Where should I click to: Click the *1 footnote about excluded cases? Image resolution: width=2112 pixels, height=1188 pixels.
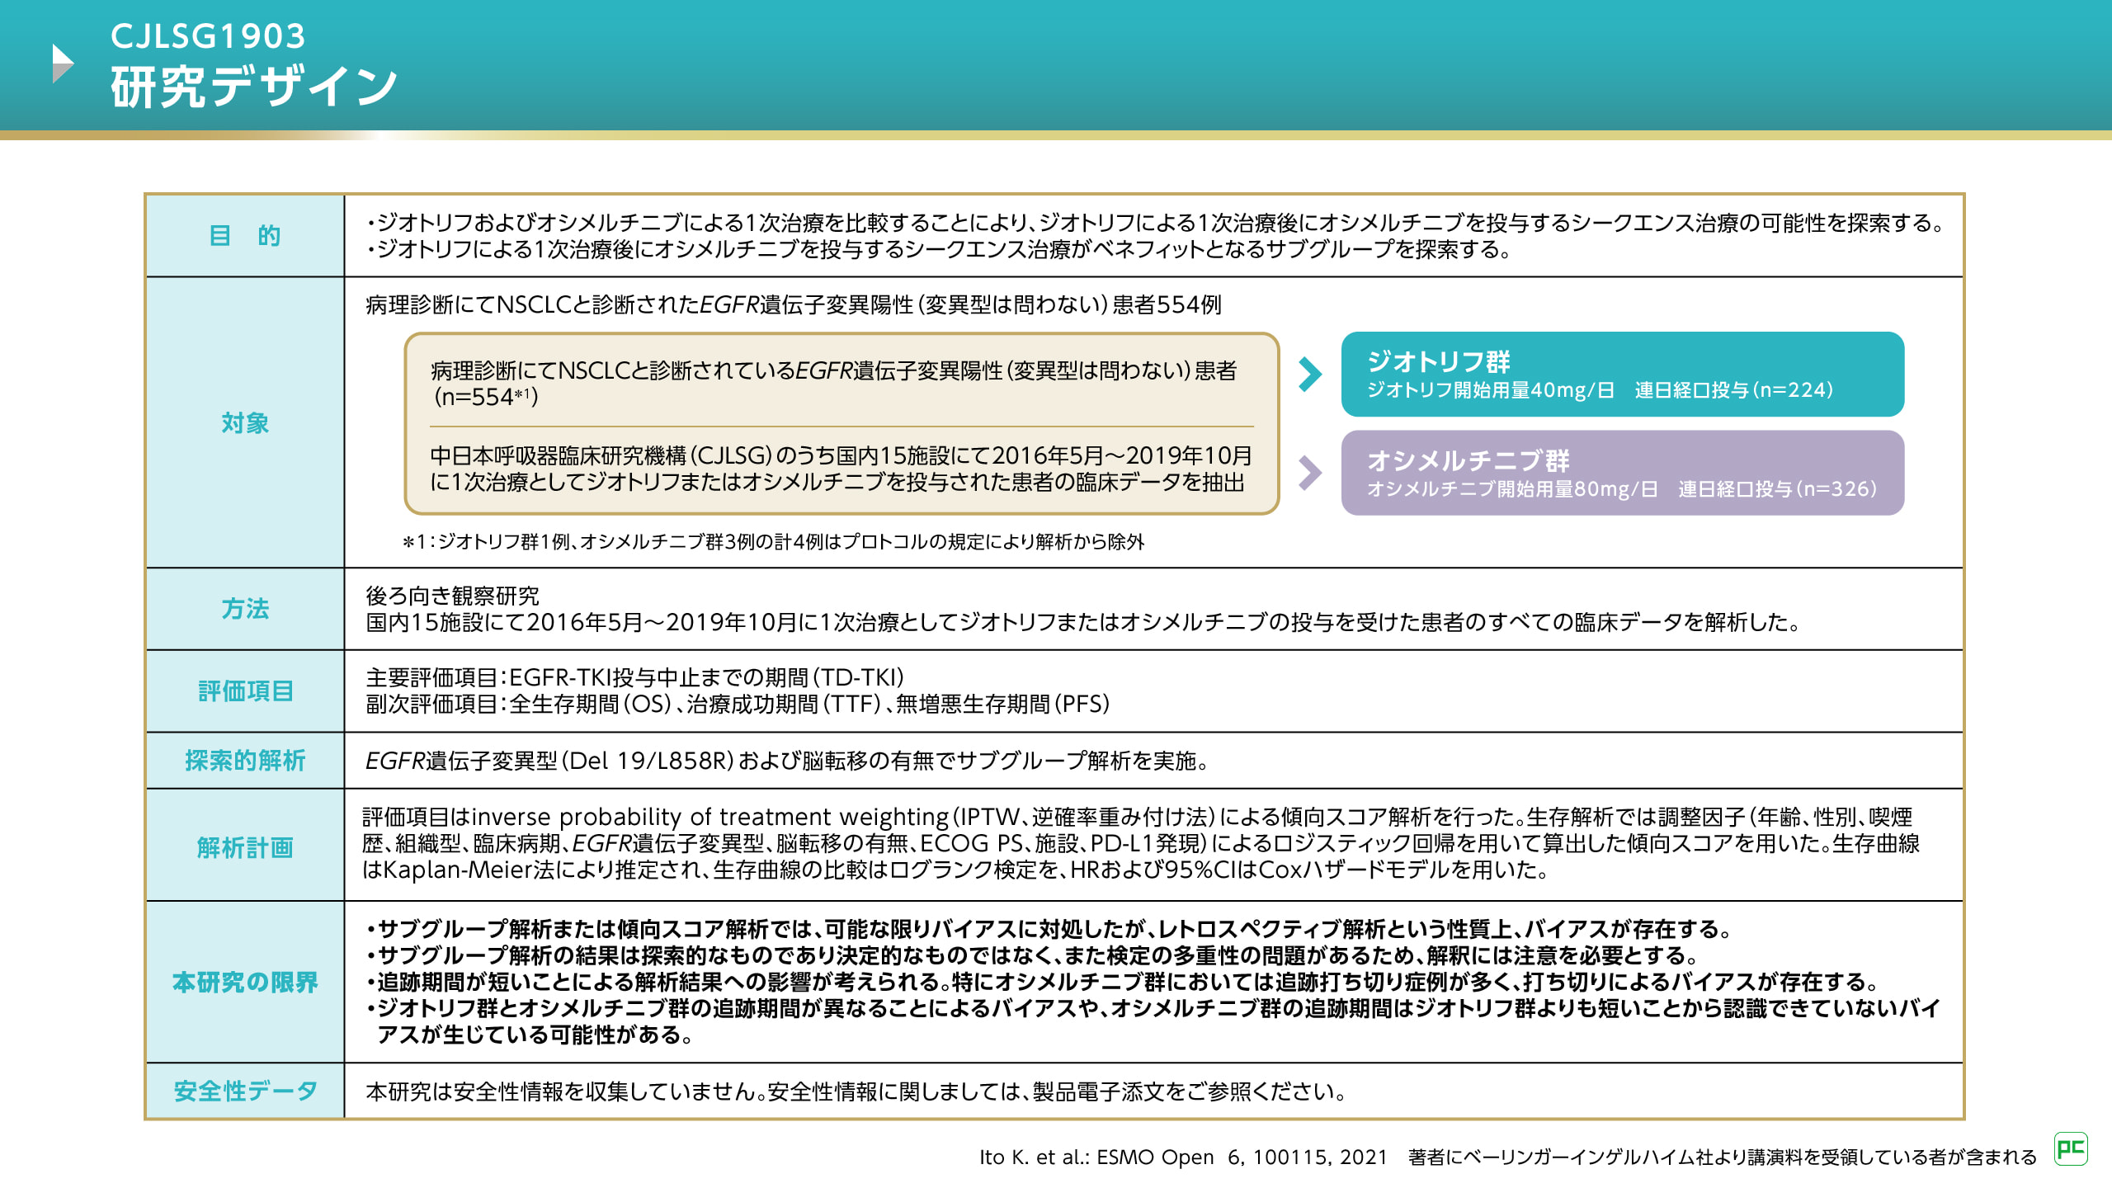point(773,542)
